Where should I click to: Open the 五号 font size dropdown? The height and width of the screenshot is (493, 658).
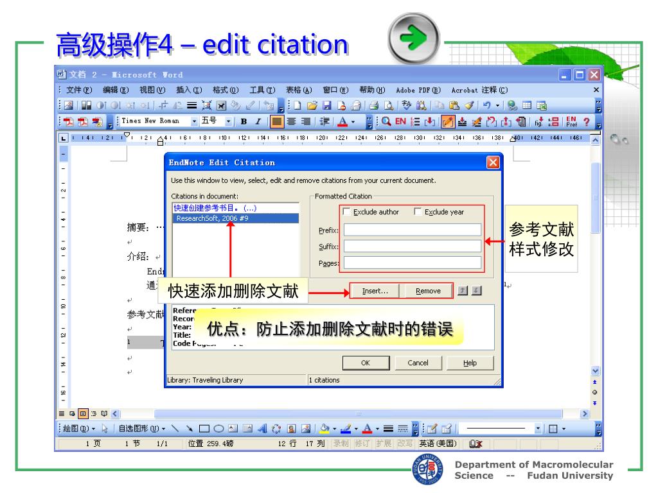tap(228, 121)
